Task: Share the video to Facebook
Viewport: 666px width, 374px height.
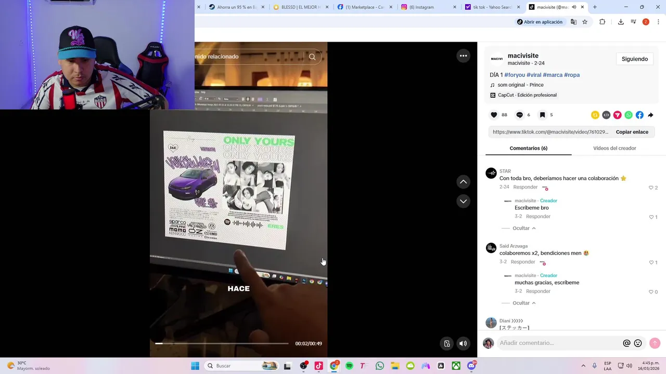Action: [x=639, y=115]
